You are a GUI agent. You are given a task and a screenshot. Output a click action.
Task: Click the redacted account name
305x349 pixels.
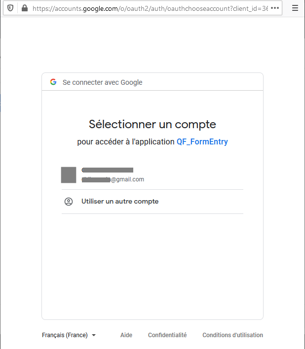[108, 170]
